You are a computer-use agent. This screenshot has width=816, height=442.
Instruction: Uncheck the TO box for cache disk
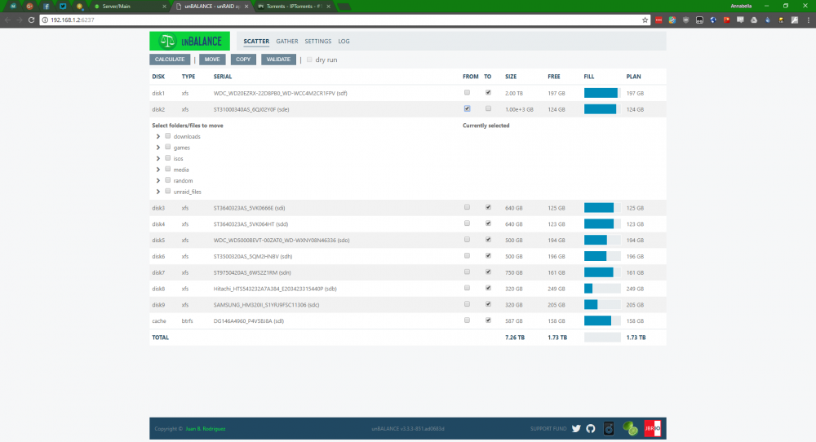click(488, 320)
